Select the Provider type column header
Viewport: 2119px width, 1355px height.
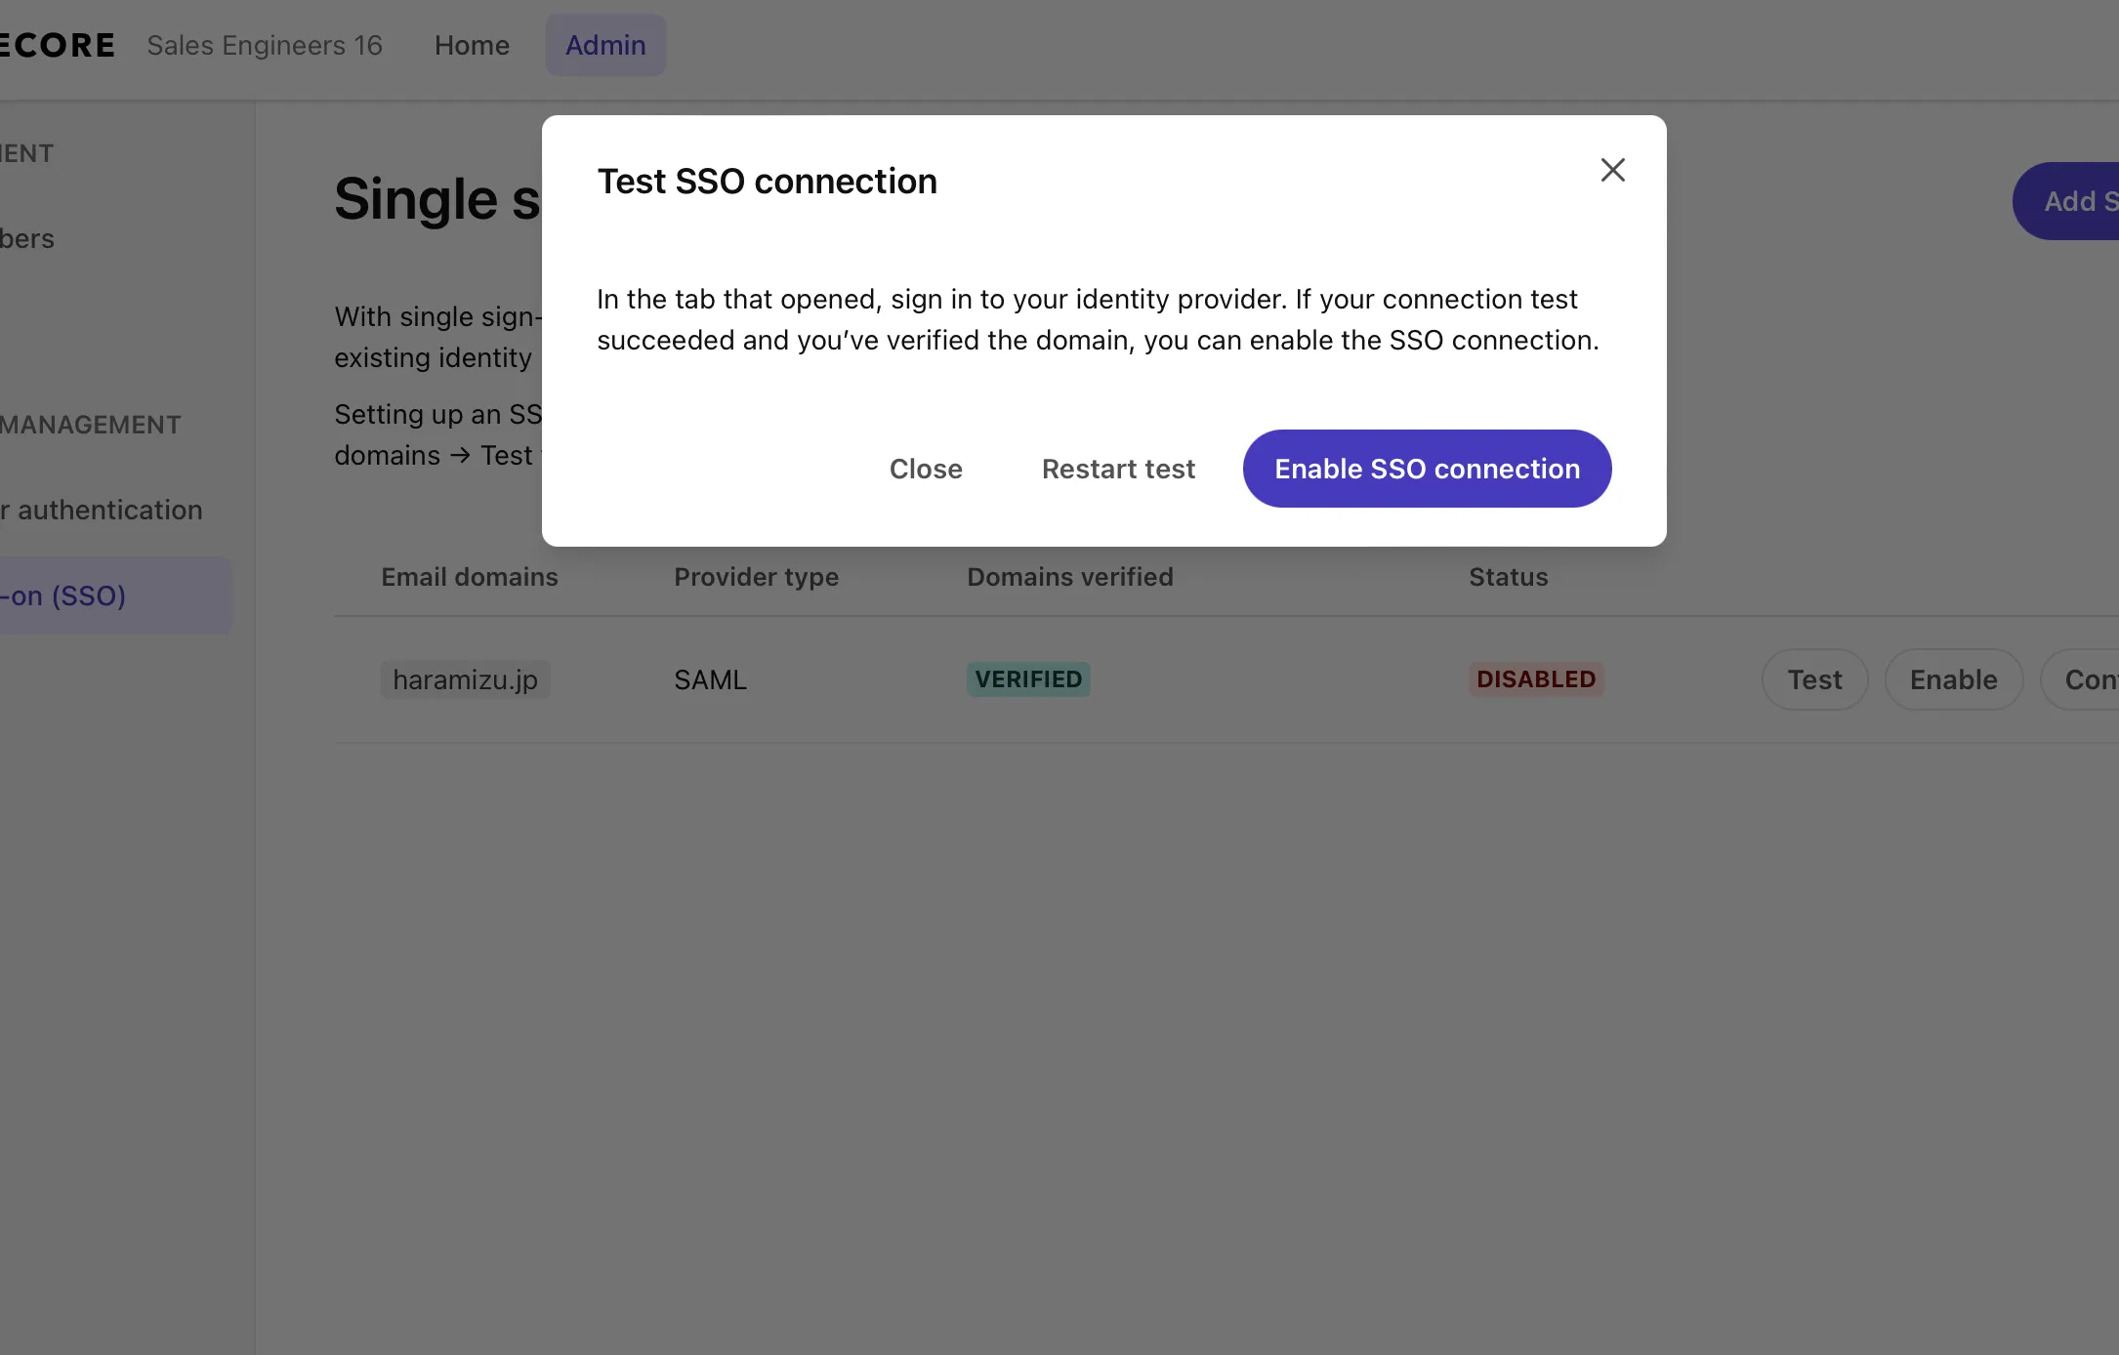(757, 574)
